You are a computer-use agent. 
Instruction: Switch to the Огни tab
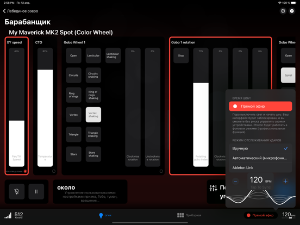click(105, 215)
